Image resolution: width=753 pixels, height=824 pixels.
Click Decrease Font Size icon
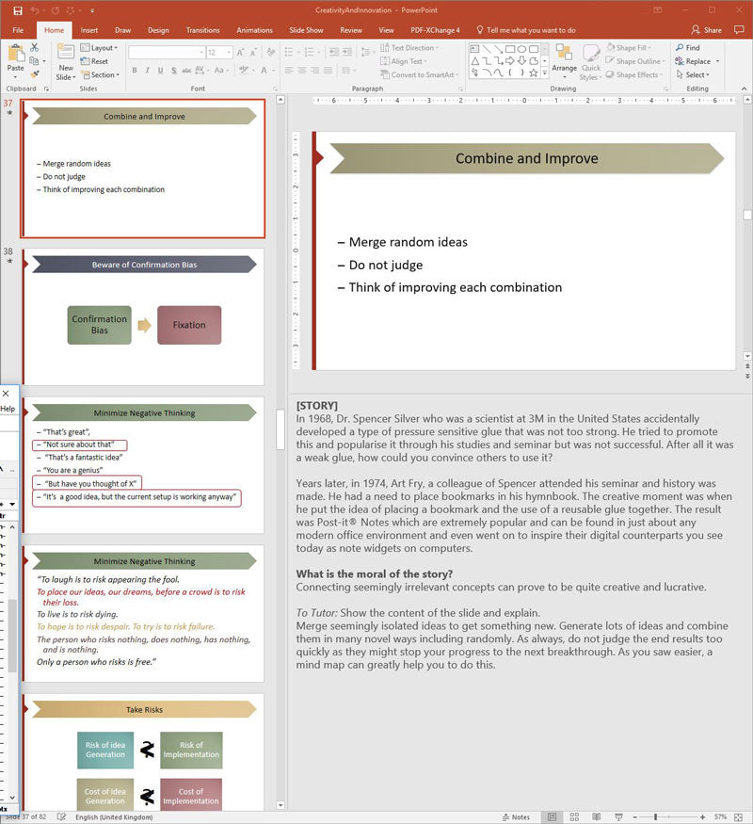pos(253,53)
